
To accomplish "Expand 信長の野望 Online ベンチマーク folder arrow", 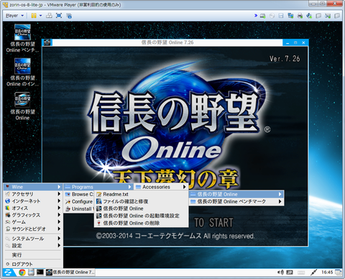I will pyautogui.click(x=280, y=201).
